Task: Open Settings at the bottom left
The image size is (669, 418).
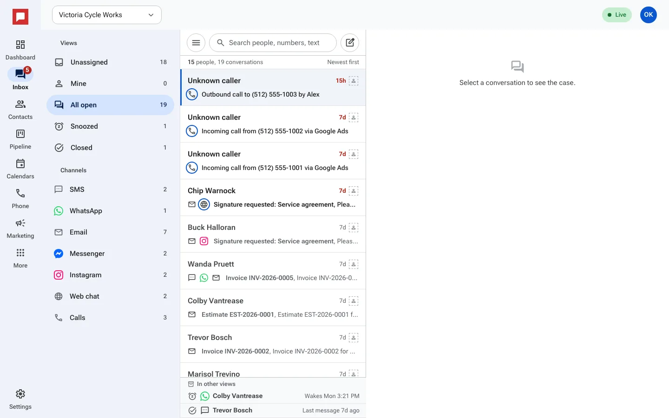Action: pyautogui.click(x=20, y=399)
